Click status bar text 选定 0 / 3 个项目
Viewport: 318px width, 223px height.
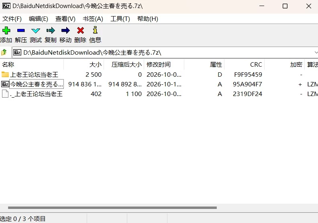pyautogui.click(x=22, y=219)
